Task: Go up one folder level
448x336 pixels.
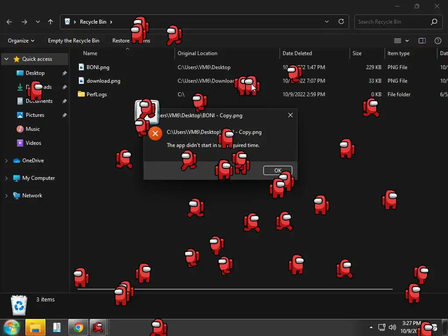Action: point(51,22)
